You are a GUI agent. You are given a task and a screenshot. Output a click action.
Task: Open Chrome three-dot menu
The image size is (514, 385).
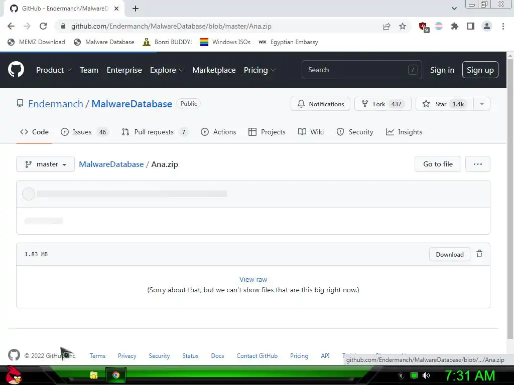coord(503,26)
